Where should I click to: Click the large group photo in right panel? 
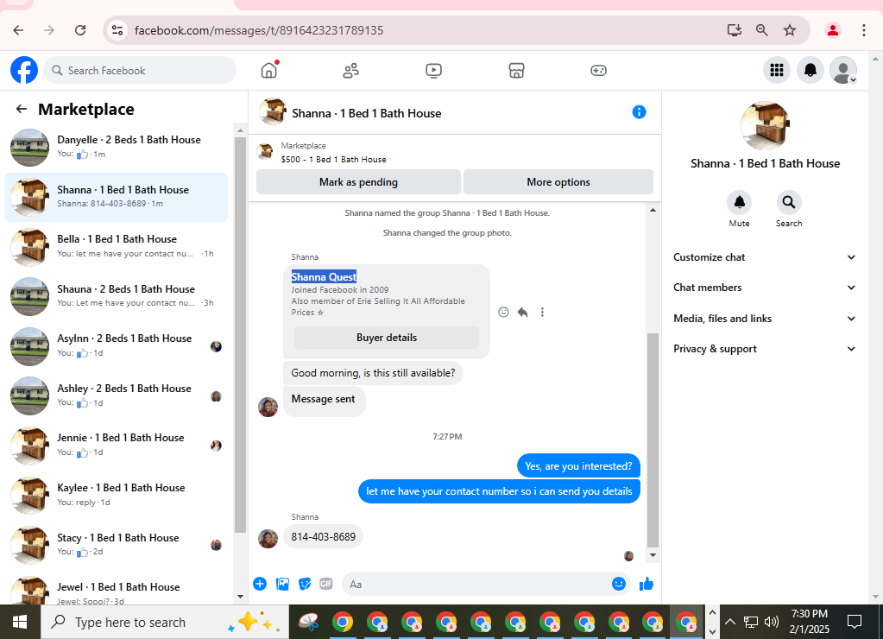tap(765, 125)
